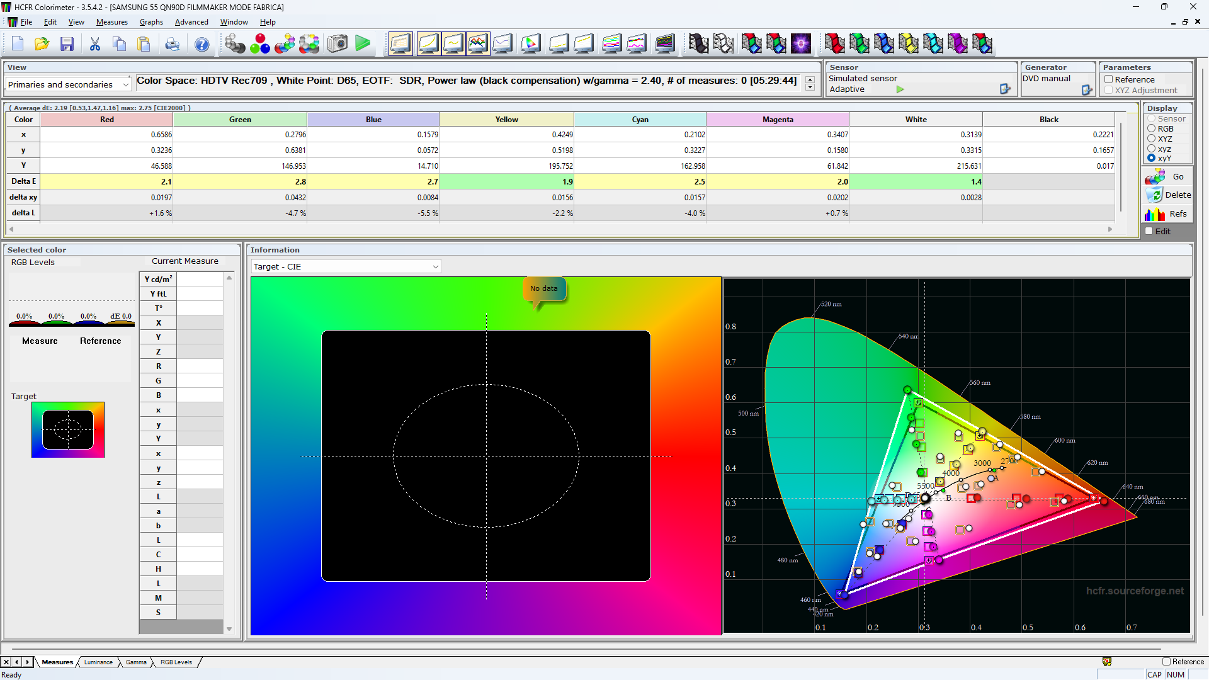1209x680 pixels.
Task: Open the Measures menu
Action: 111,21
